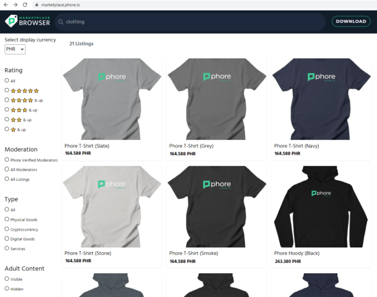Image resolution: width=377 pixels, height=297 pixels.
Task: Open Phore Hoody (Black) image
Action: [322, 206]
